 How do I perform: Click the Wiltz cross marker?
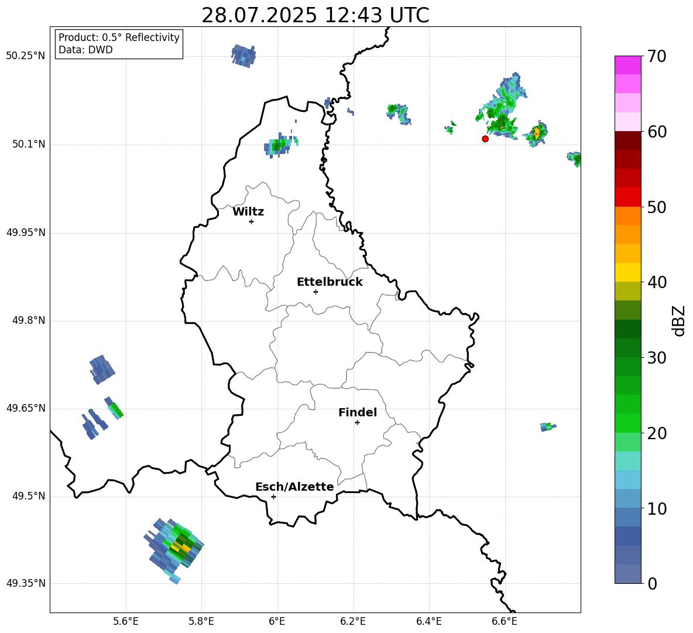(x=252, y=221)
